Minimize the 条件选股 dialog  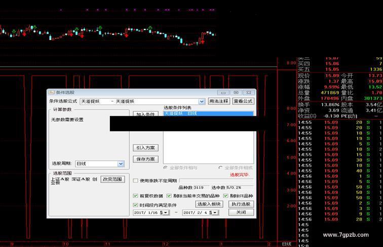pyautogui.click(x=223, y=92)
